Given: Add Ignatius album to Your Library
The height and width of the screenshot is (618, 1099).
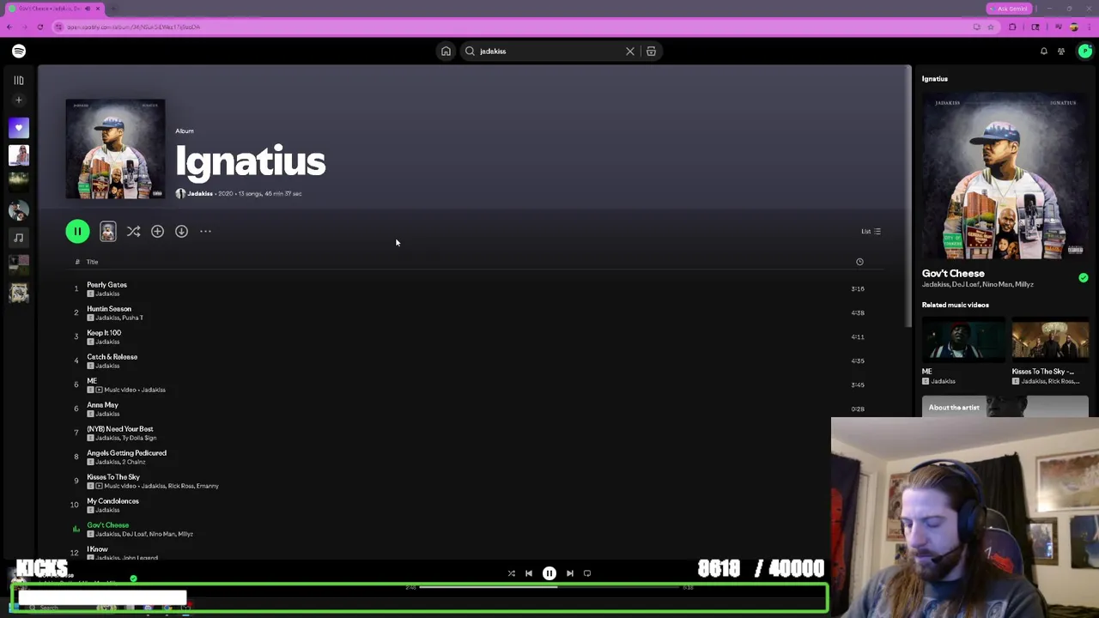Looking at the screenshot, I should coord(157,231).
